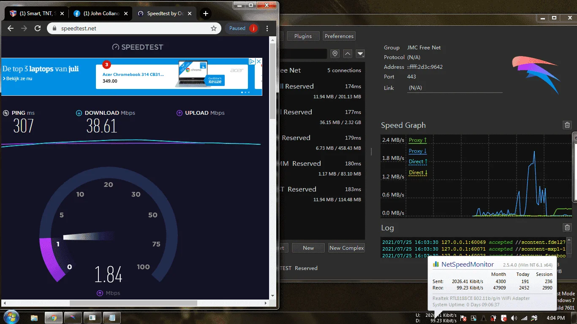Click the JMC Free Net group value
Screen dimensions: 577x324
pyautogui.click(x=424, y=48)
